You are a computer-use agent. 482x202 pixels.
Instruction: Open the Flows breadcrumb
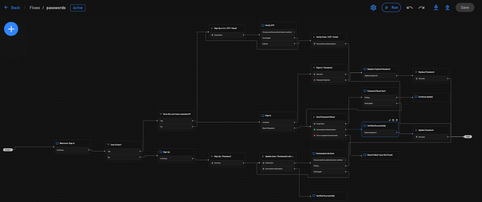35,8
